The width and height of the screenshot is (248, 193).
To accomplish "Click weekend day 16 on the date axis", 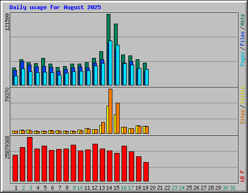I will tap(124, 188).
